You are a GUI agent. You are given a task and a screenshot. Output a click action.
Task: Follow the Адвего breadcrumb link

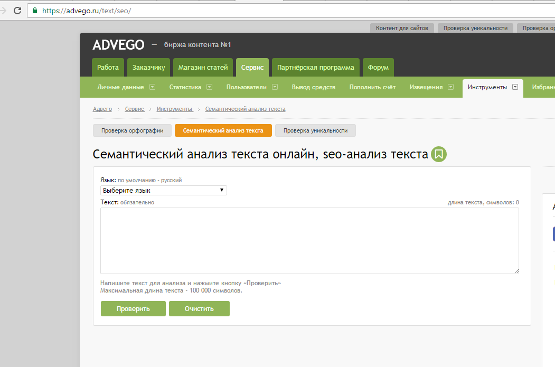pos(102,109)
